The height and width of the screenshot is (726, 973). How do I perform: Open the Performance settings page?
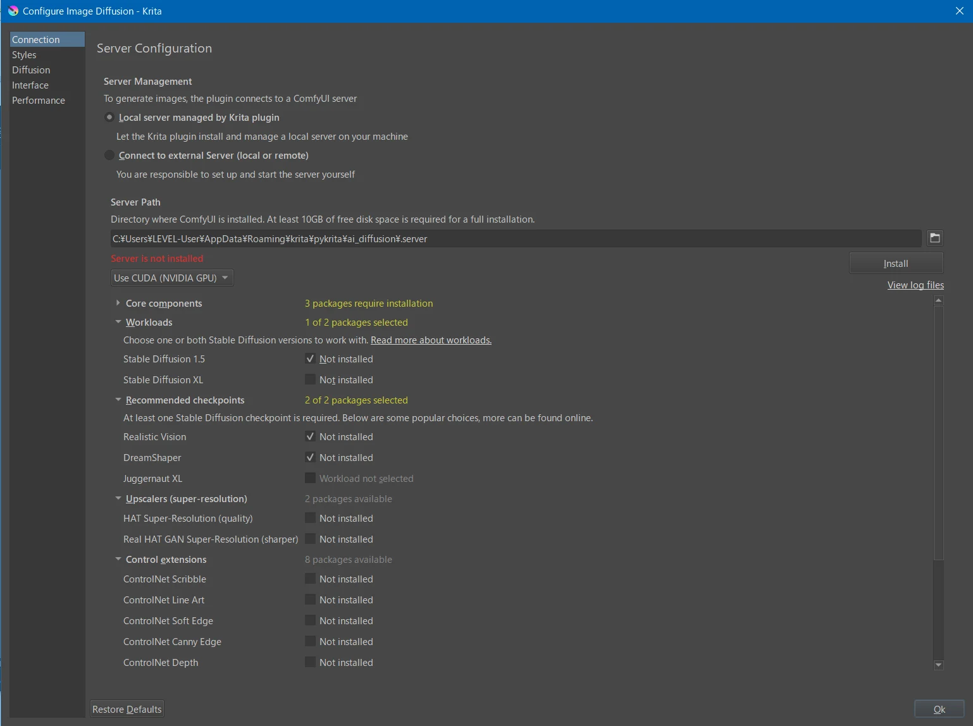point(47,100)
